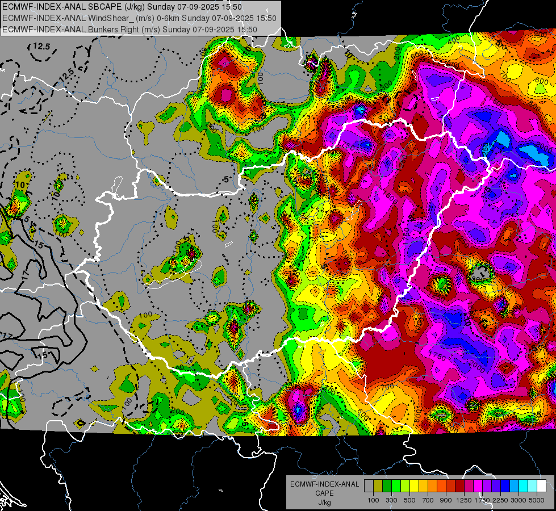
Task: Click the legend title ECMWF-INDEX-ANAL
Action: tap(324, 484)
